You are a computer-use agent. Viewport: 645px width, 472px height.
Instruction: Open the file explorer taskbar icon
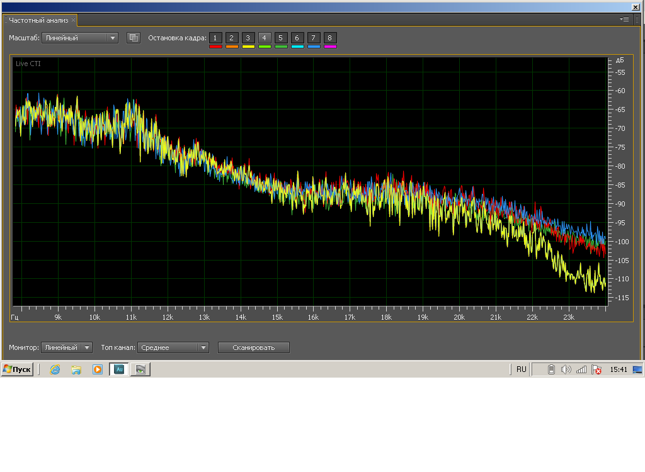click(x=76, y=369)
